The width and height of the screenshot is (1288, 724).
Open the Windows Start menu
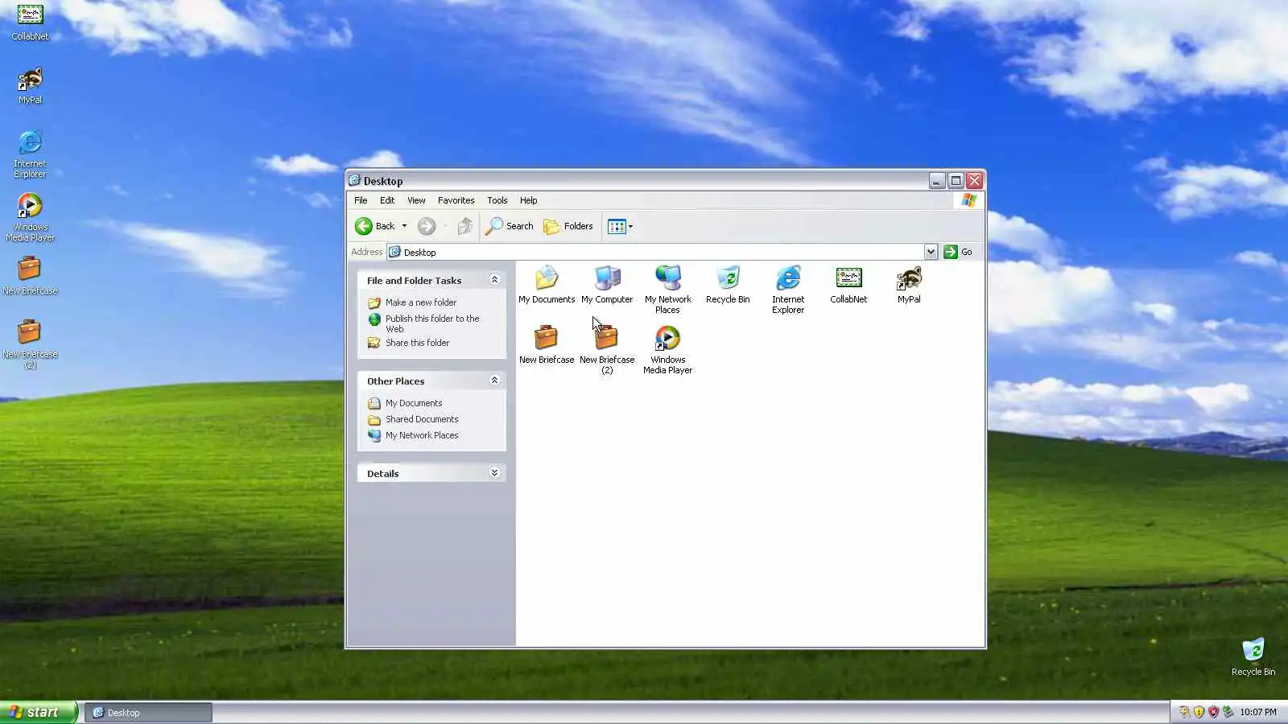(39, 712)
